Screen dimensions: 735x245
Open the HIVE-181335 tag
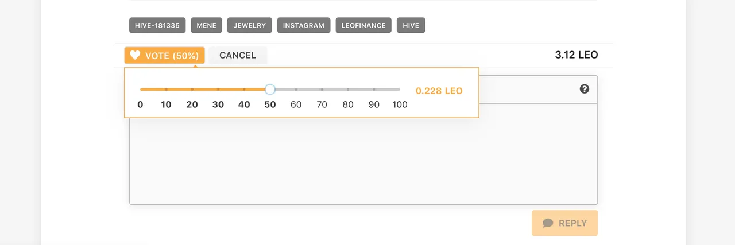[157, 25]
